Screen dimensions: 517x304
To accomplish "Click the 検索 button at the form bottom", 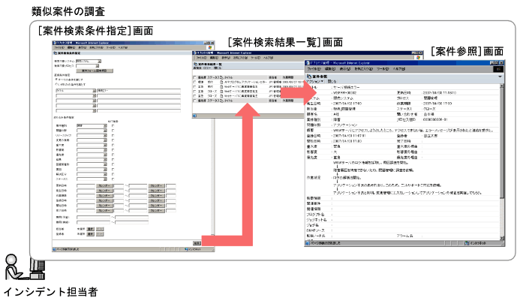I will coord(197,243).
